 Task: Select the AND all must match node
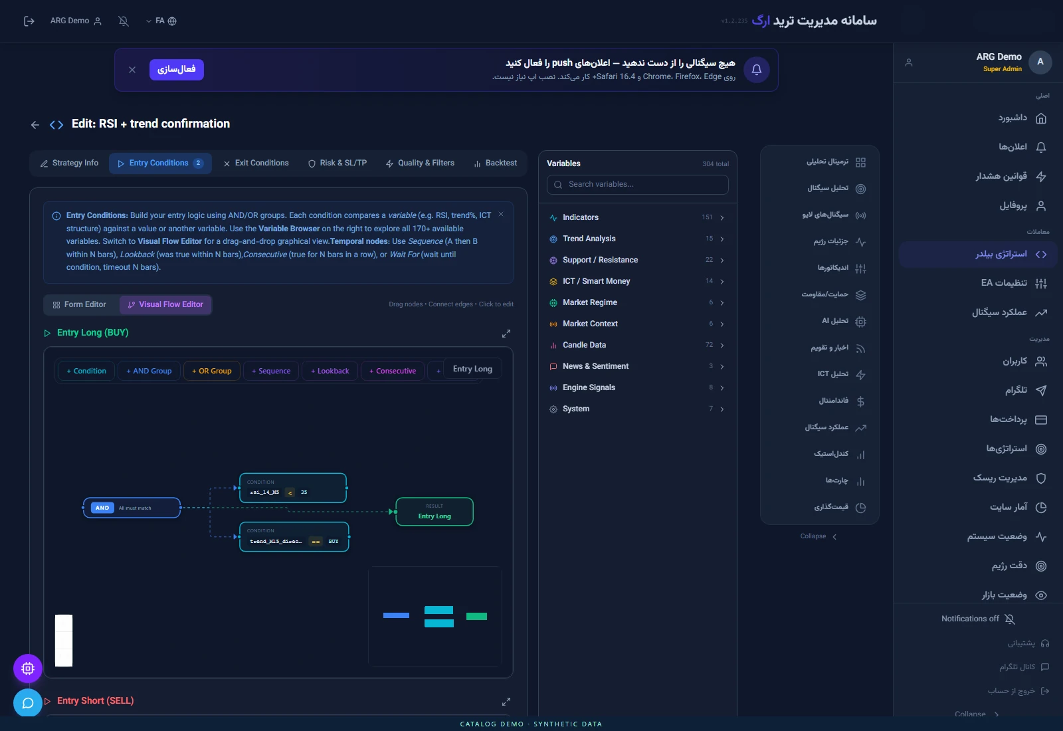(132, 508)
